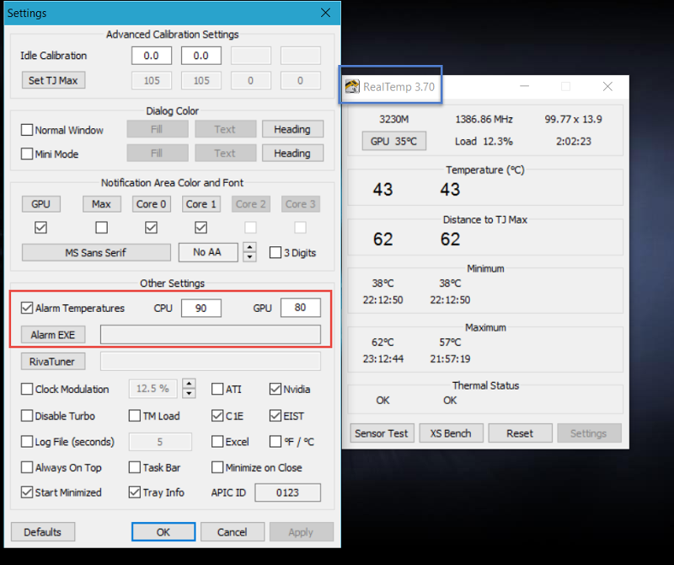Screen dimensions: 674x565
Task: Open the MS Sans Serif font selector
Action: [x=96, y=253]
